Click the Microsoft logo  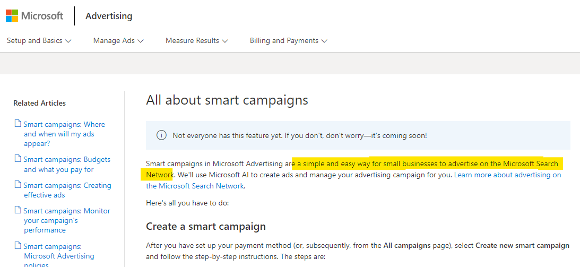pos(34,16)
